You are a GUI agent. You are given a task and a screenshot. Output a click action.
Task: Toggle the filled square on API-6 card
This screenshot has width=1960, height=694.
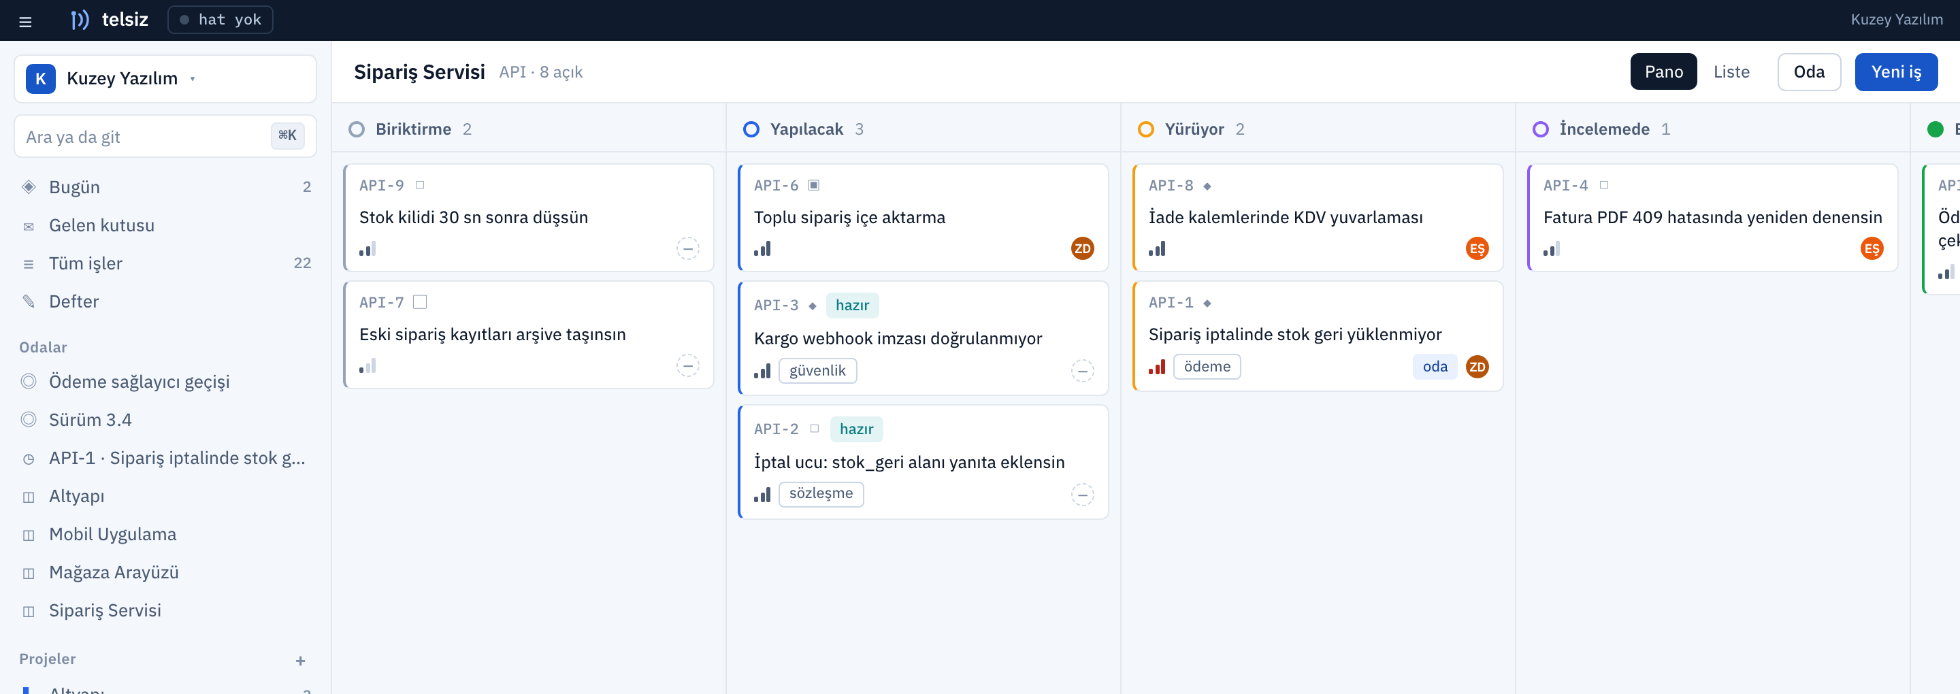pyautogui.click(x=813, y=185)
